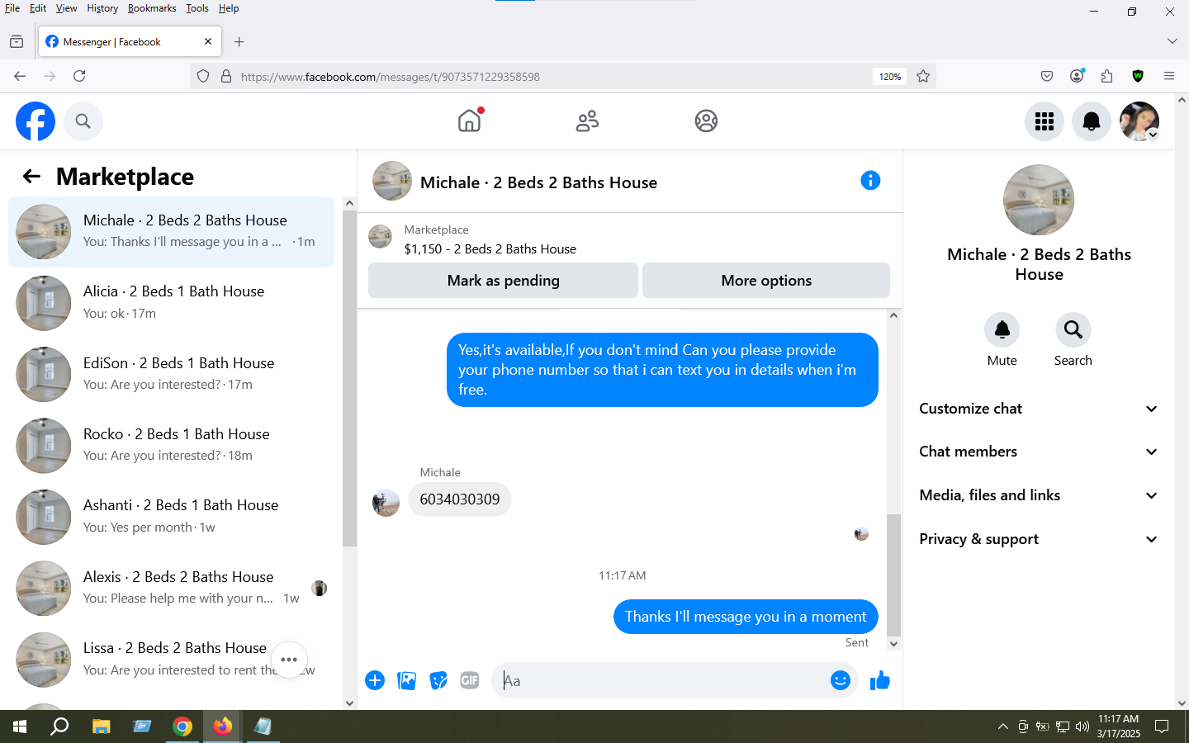Viewport: 1189px width, 743px height.
Task: Click the Mark as pending button
Action: click(503, 281)
